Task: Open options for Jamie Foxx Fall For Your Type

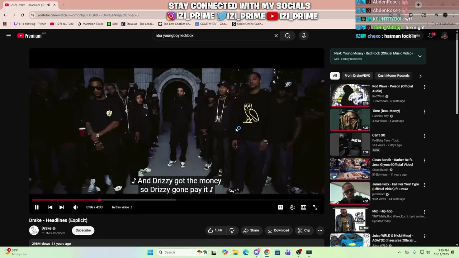Action: click(424, 185)
